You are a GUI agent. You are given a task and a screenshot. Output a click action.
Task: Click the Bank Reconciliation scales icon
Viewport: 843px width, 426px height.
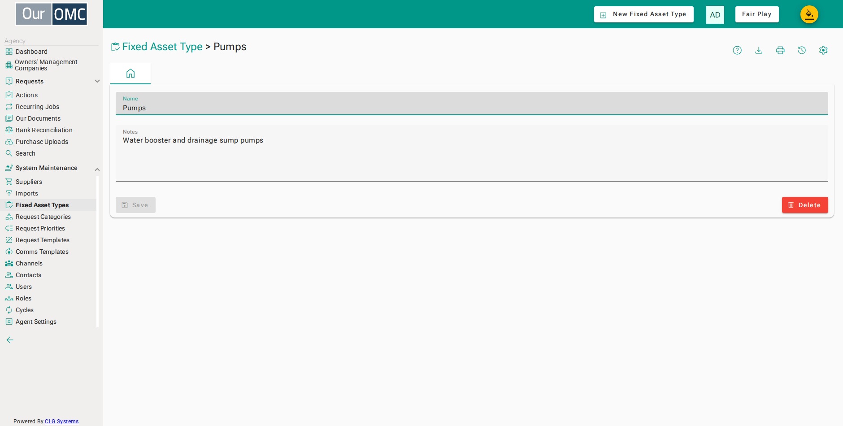[x=9, y=130]
